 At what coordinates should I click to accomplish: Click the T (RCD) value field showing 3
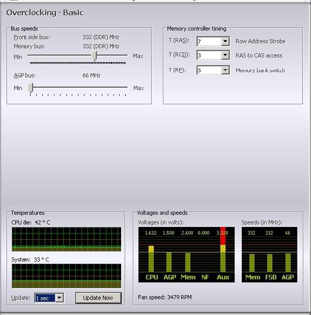(x=209, y=55)
